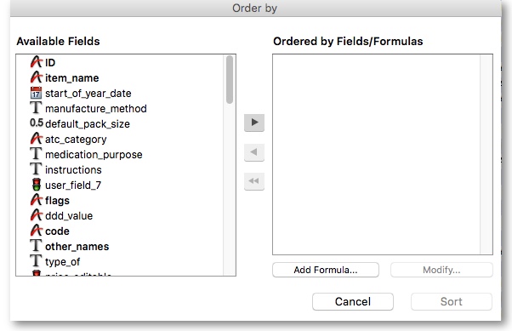The height and width of the screenshot is (331, 512).
Task: Click the alpha icon beside flags
Action: 37,200
